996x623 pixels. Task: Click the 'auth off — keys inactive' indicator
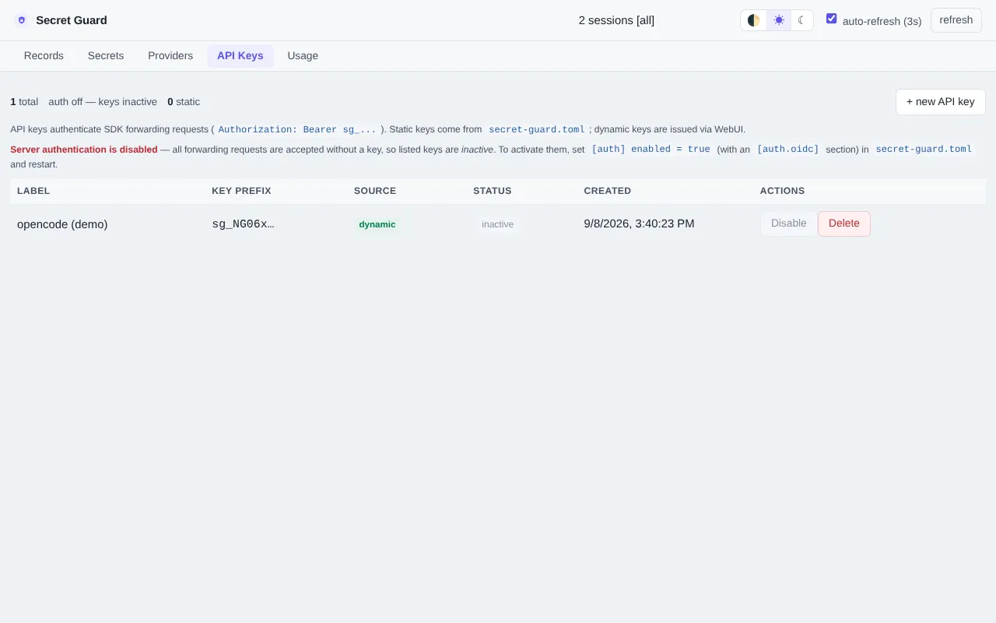tap(103, 102)
